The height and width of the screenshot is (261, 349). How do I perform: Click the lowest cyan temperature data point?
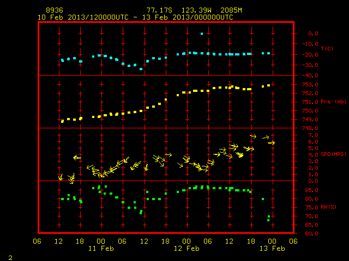[x=141, y=69]
